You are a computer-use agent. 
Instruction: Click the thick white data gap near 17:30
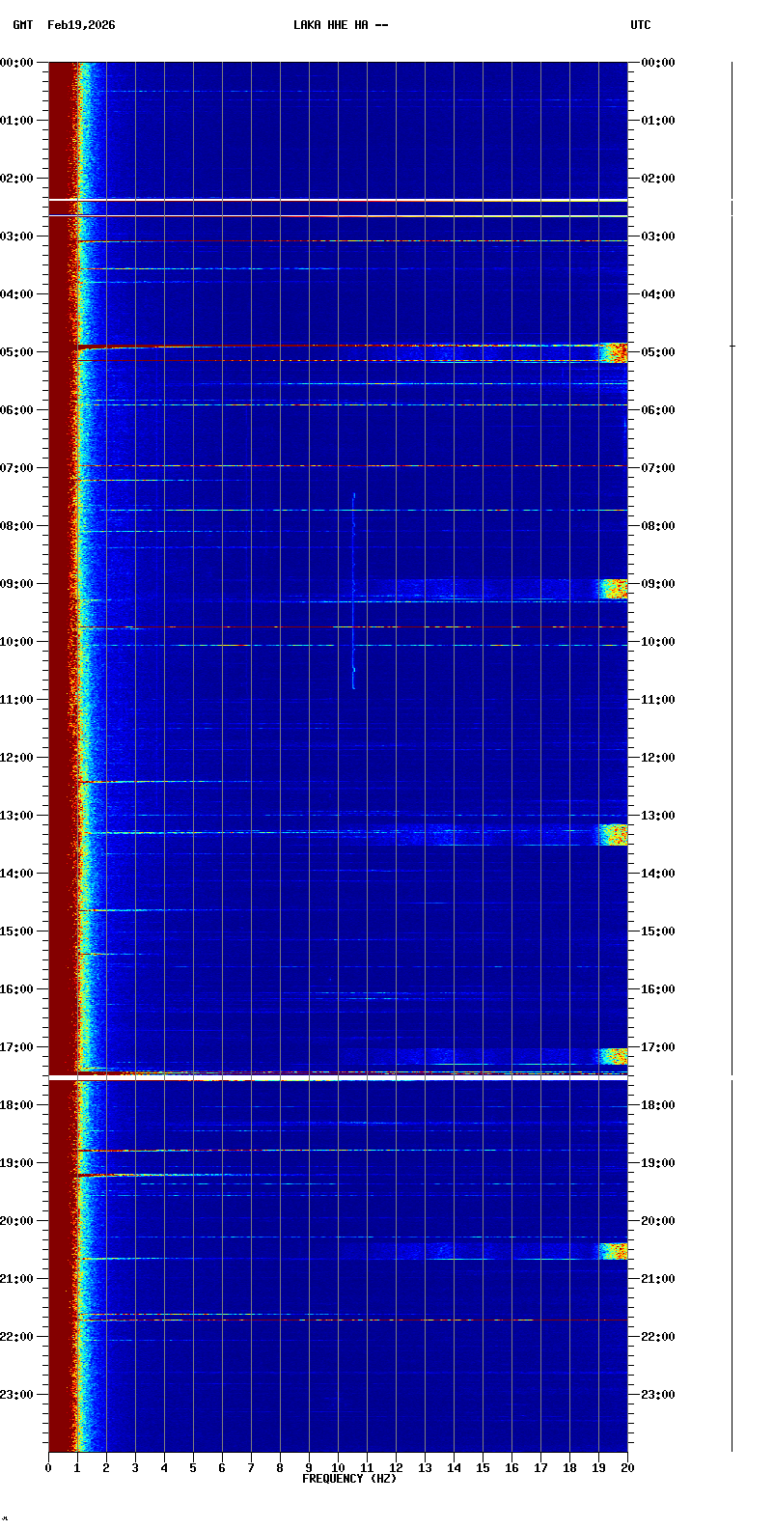coord(338,1077)
